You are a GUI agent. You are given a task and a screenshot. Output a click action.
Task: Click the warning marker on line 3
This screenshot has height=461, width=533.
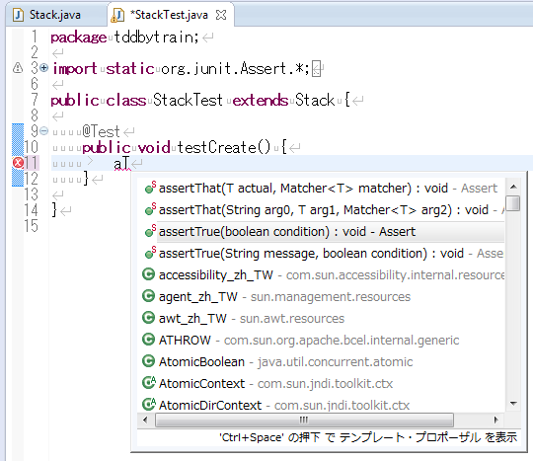tap(18, 68)
